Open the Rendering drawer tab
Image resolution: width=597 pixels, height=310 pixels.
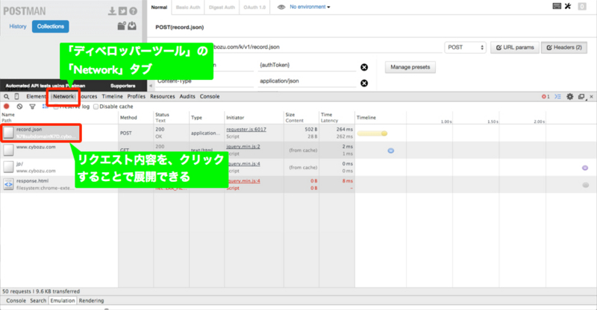coord(91,300)
